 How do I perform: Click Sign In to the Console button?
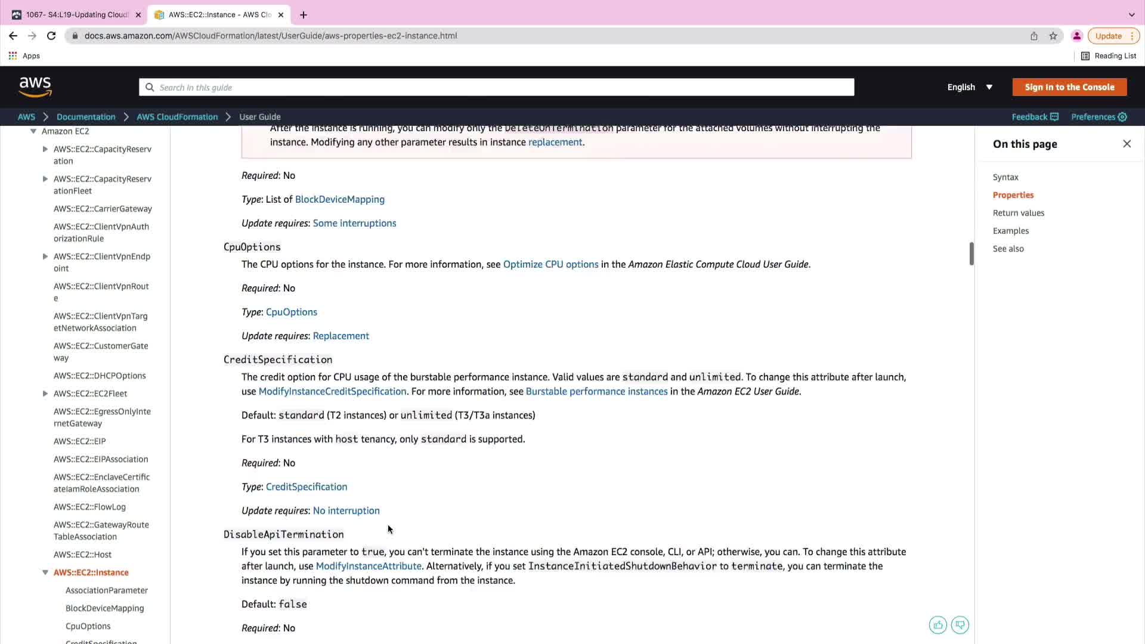coord(1069,87)
